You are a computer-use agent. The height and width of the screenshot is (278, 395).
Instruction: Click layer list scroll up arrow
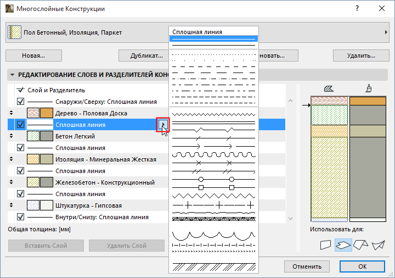(x=290, y=101)
